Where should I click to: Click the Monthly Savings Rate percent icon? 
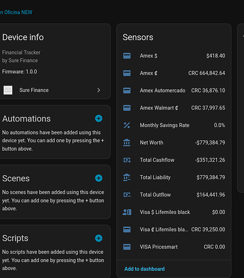127,125
